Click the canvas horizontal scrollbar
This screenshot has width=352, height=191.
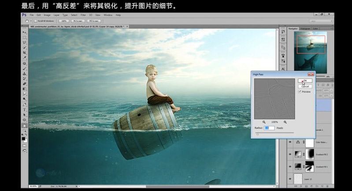tap(178, 186)
